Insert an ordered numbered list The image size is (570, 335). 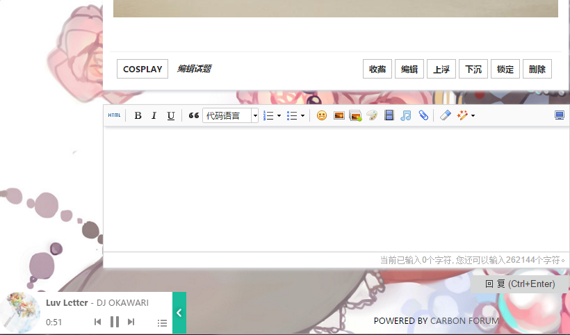coord(268,115)
